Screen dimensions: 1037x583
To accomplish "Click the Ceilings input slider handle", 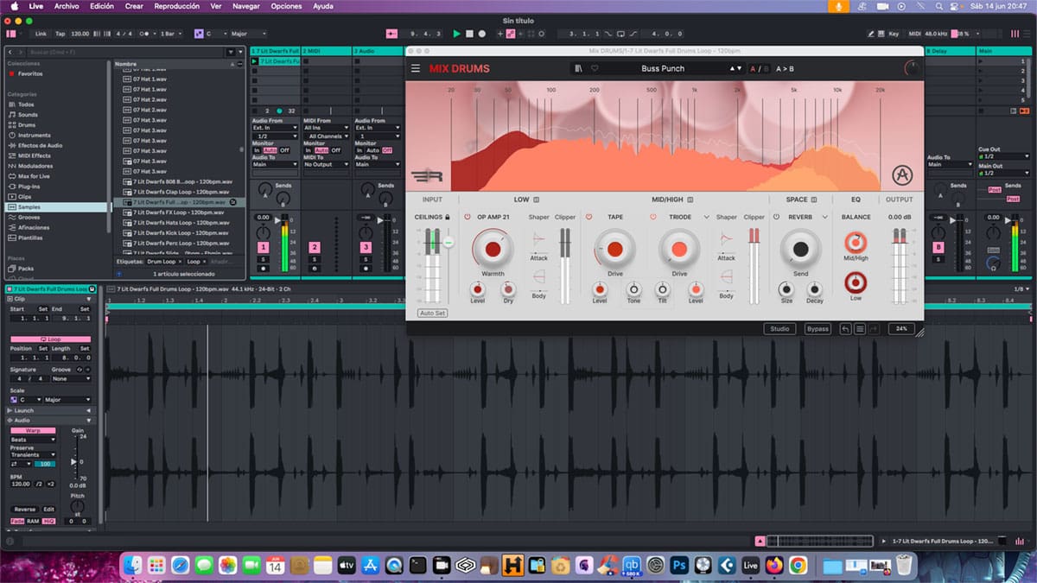I will [448, 244].
